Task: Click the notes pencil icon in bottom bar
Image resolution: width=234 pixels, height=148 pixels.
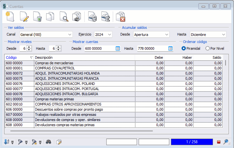Action: [x=59, y=142]
